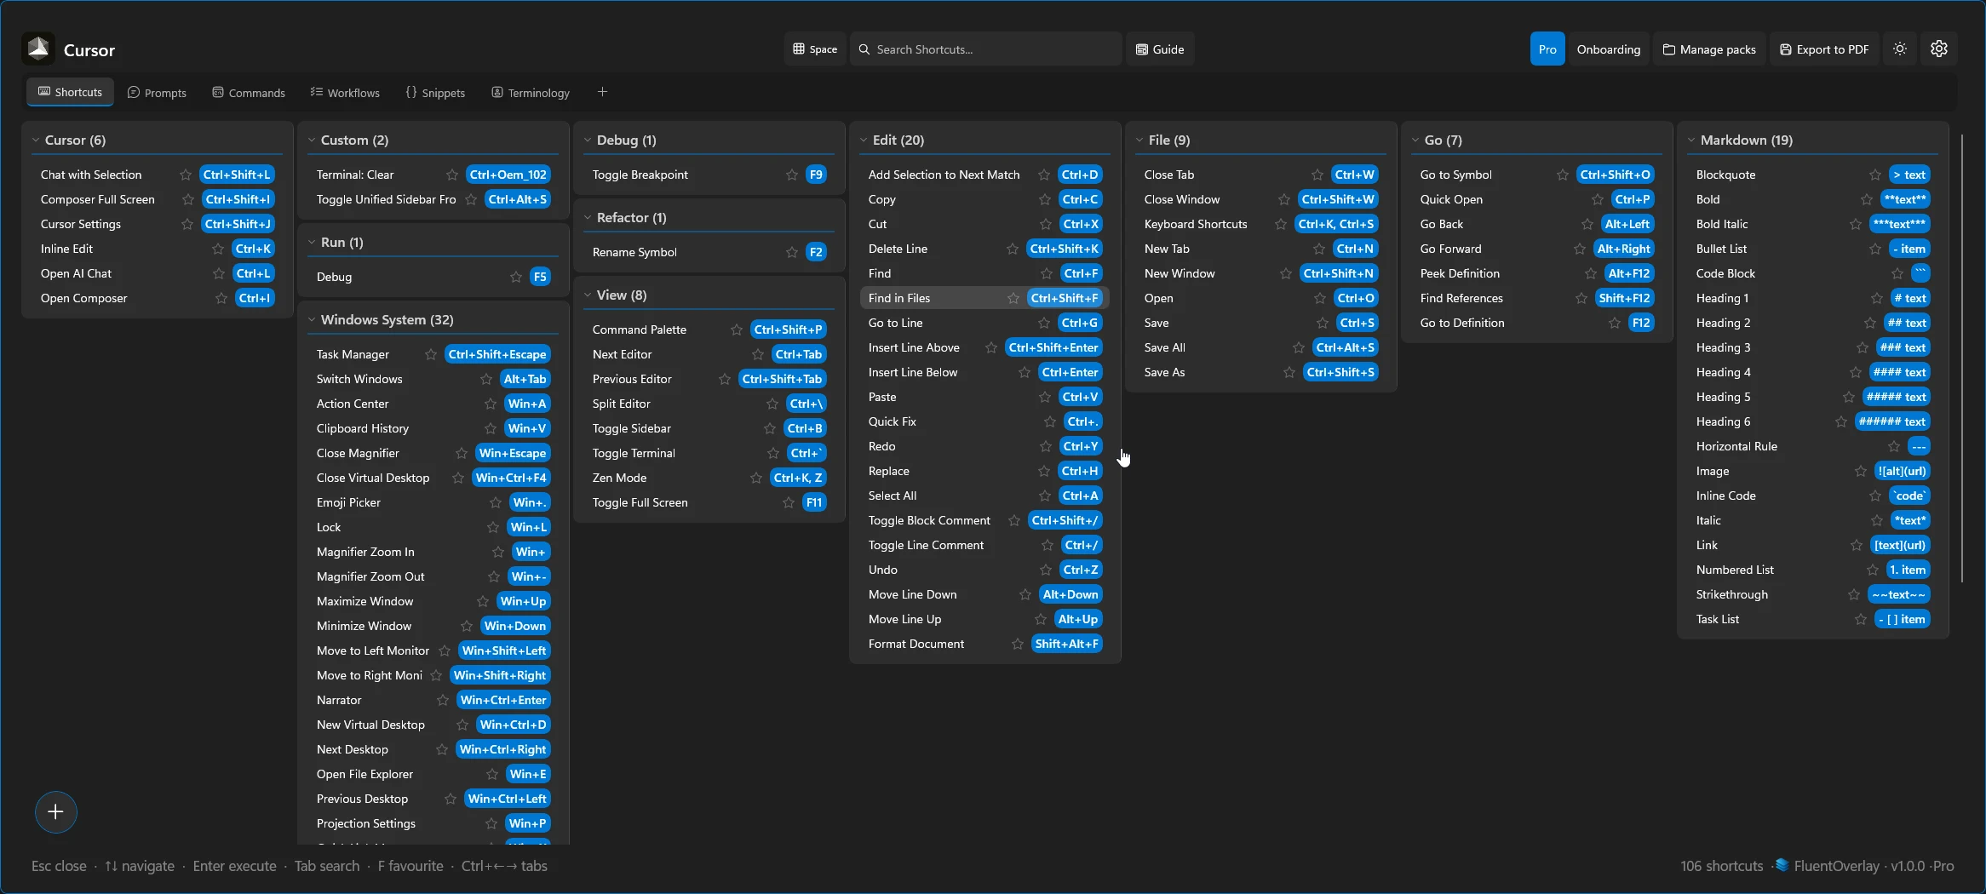Click the Pro badge
Screen dimensions: 1986x894
1546,49
